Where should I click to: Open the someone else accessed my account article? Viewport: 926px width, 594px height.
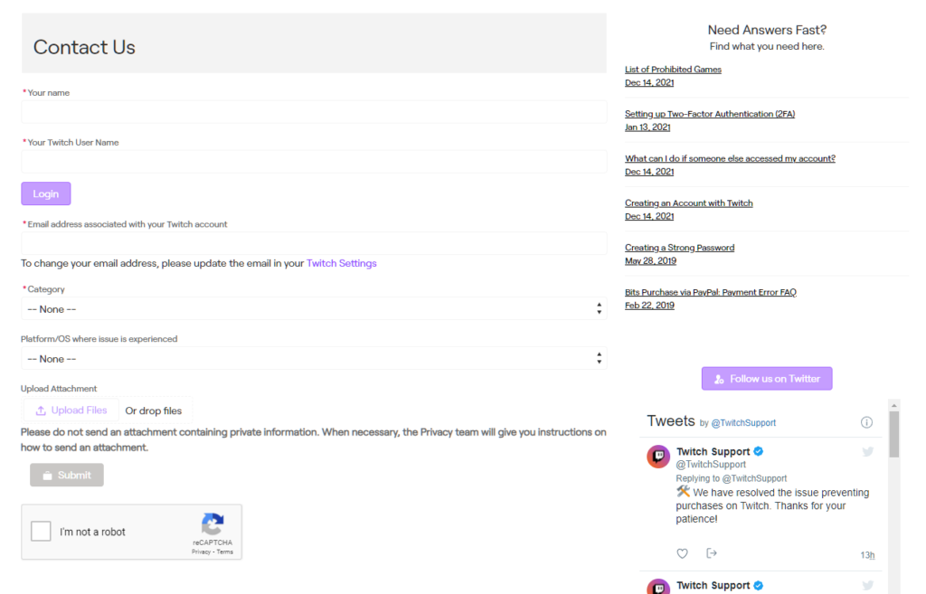730,158
